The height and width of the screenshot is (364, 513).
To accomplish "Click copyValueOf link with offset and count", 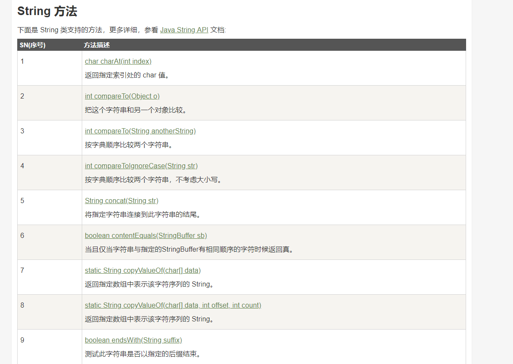I will click(x=173, y=305).
